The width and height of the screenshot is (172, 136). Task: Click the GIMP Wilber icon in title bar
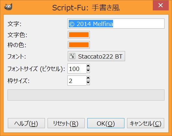[8, 7]
